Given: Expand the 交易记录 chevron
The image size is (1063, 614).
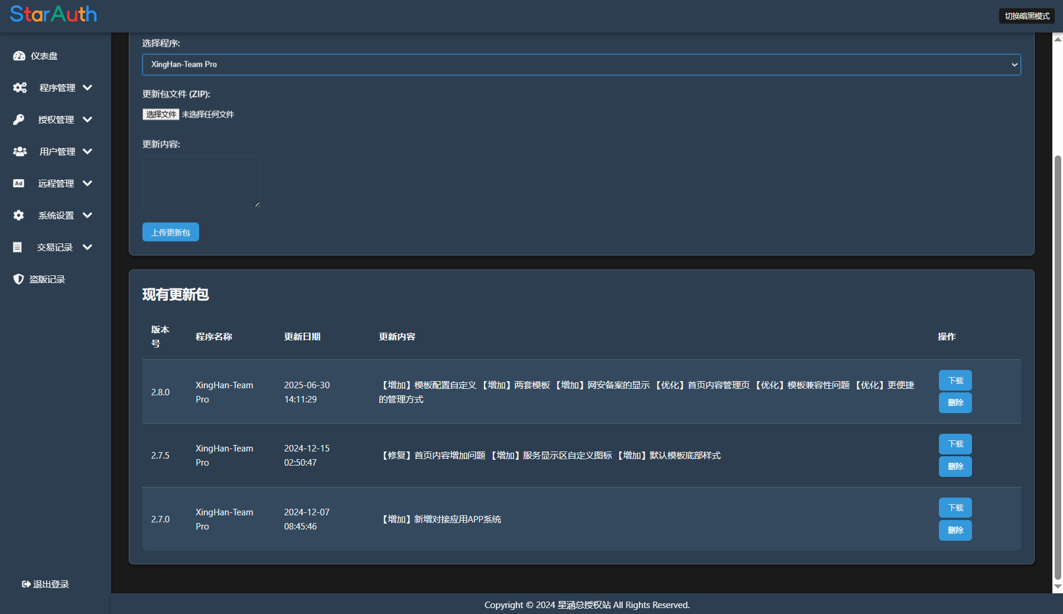Looking at the screenshot, I should 88,248.
